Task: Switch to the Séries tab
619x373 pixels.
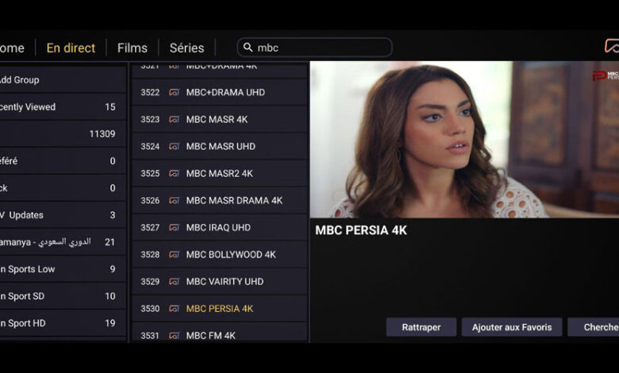Action: (x=186, y=48)
